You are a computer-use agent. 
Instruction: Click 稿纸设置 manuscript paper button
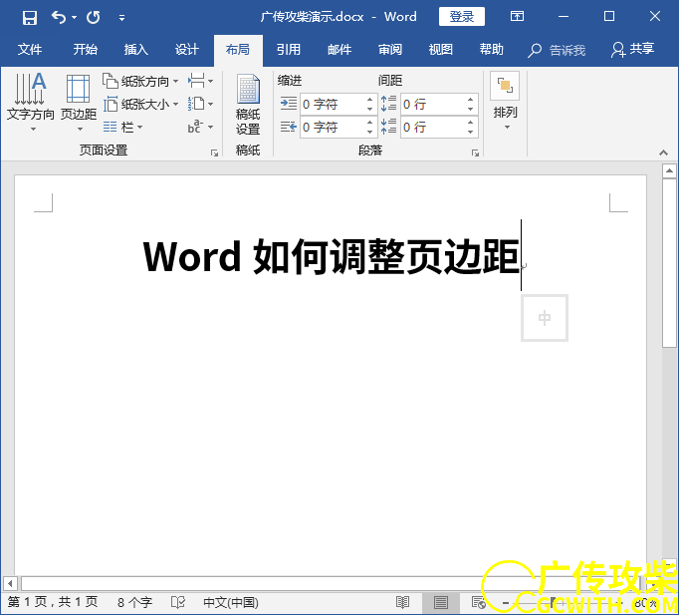pyautogui.click(x=248, y=104)
